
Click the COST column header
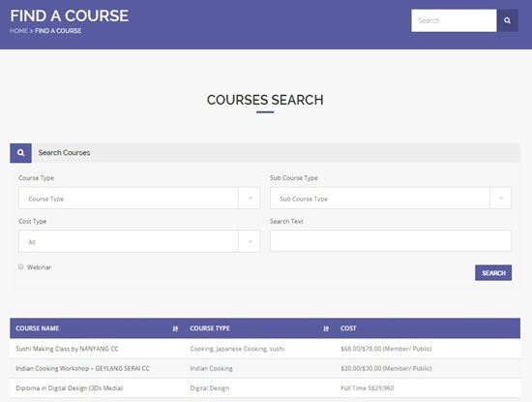click(348, 328)
